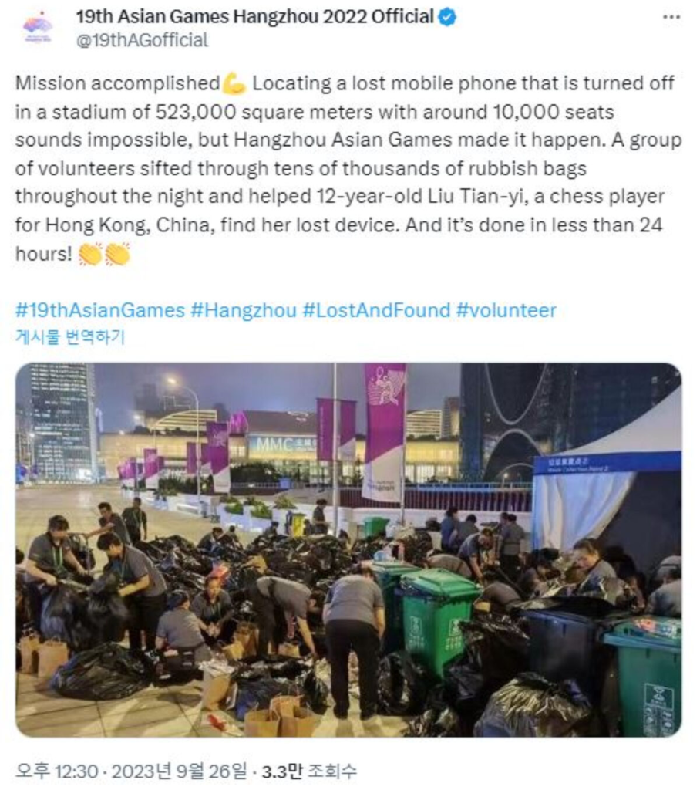
Task: Click 게시물 번역하기 to translate post
Action: coord(70,336)
